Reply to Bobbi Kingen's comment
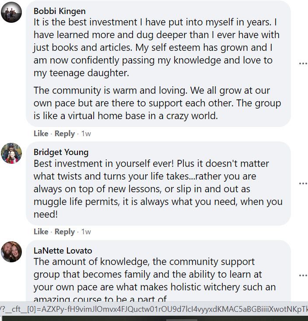Screen dimensions: 308x321 64,134
